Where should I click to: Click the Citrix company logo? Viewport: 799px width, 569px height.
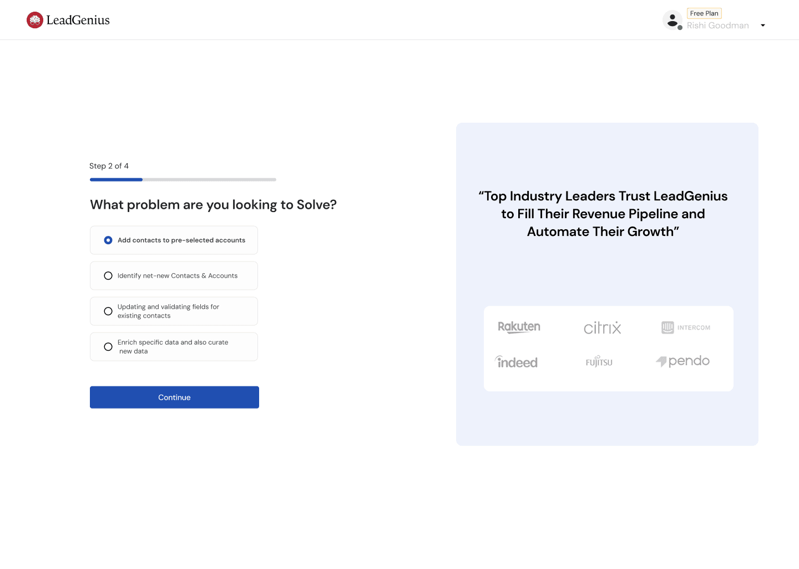[x=602, y=327]
